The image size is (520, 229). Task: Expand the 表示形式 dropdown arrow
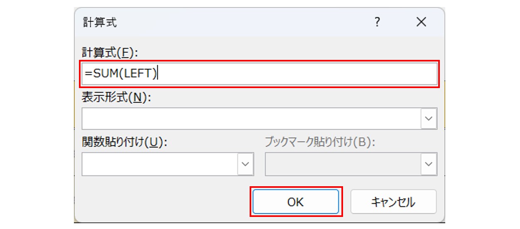tap(429, 120)
